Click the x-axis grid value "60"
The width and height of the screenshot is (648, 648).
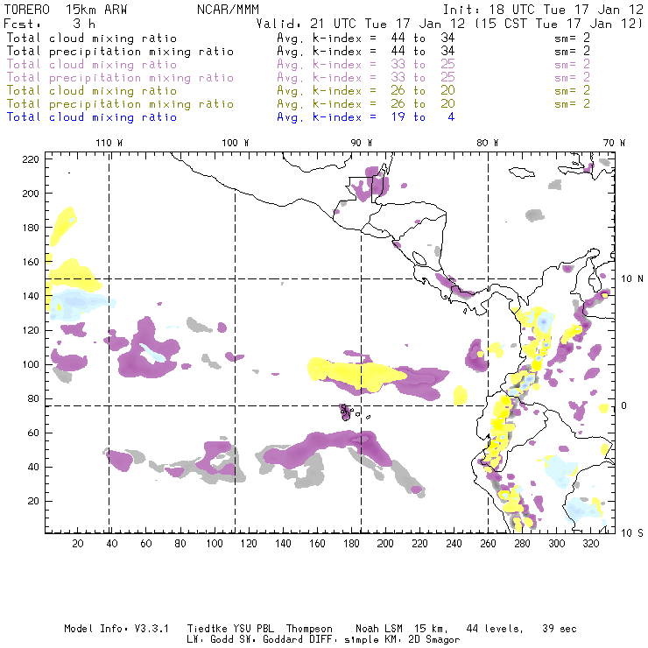click(146, 544)
